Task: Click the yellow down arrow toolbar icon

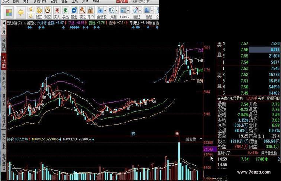Action: (31, 16)
